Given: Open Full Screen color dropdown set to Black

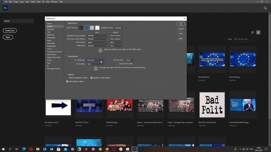Looking at the screenshot, I should tap(97, 42).
